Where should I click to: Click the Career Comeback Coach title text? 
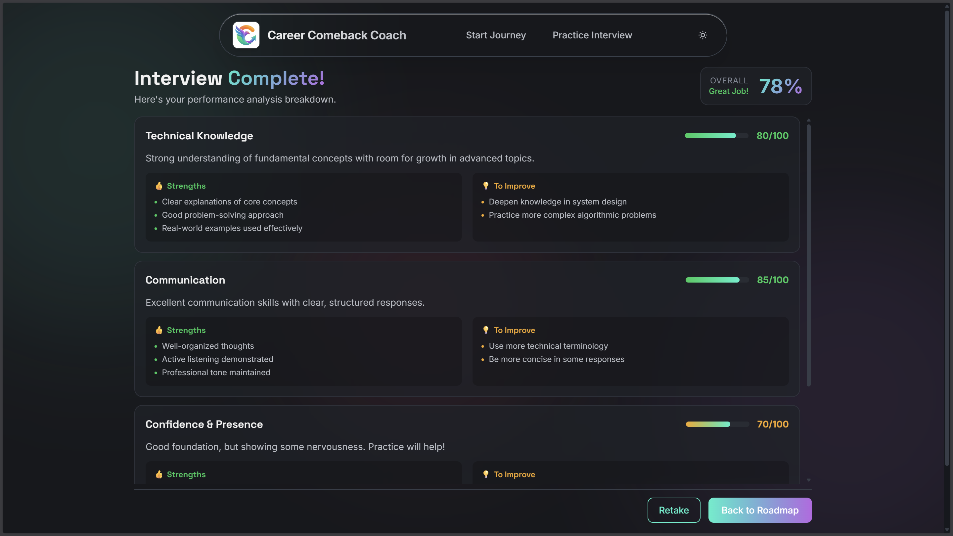(x=337, y=35)
